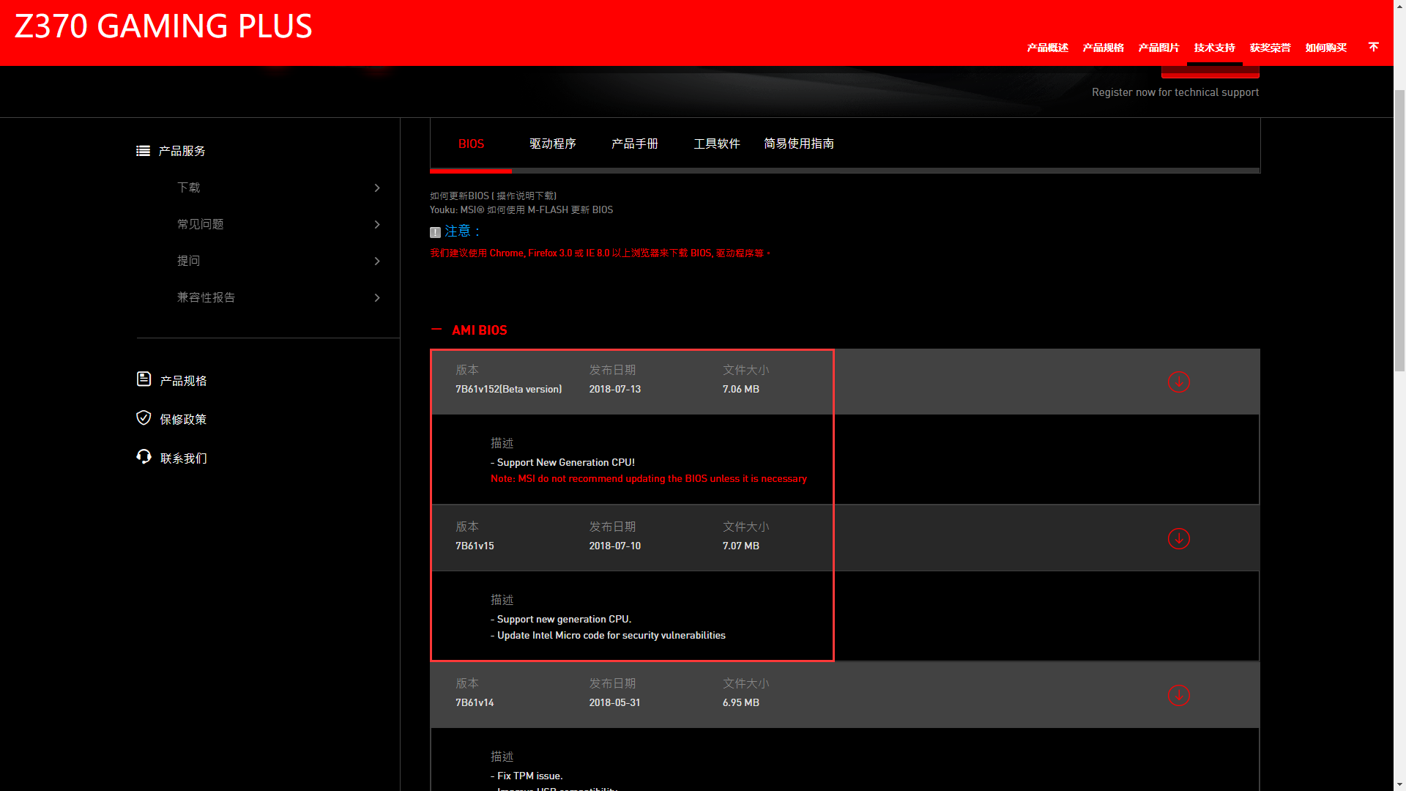
Task: Click the 保修政策 shield icon
Action: click(144, 418)
